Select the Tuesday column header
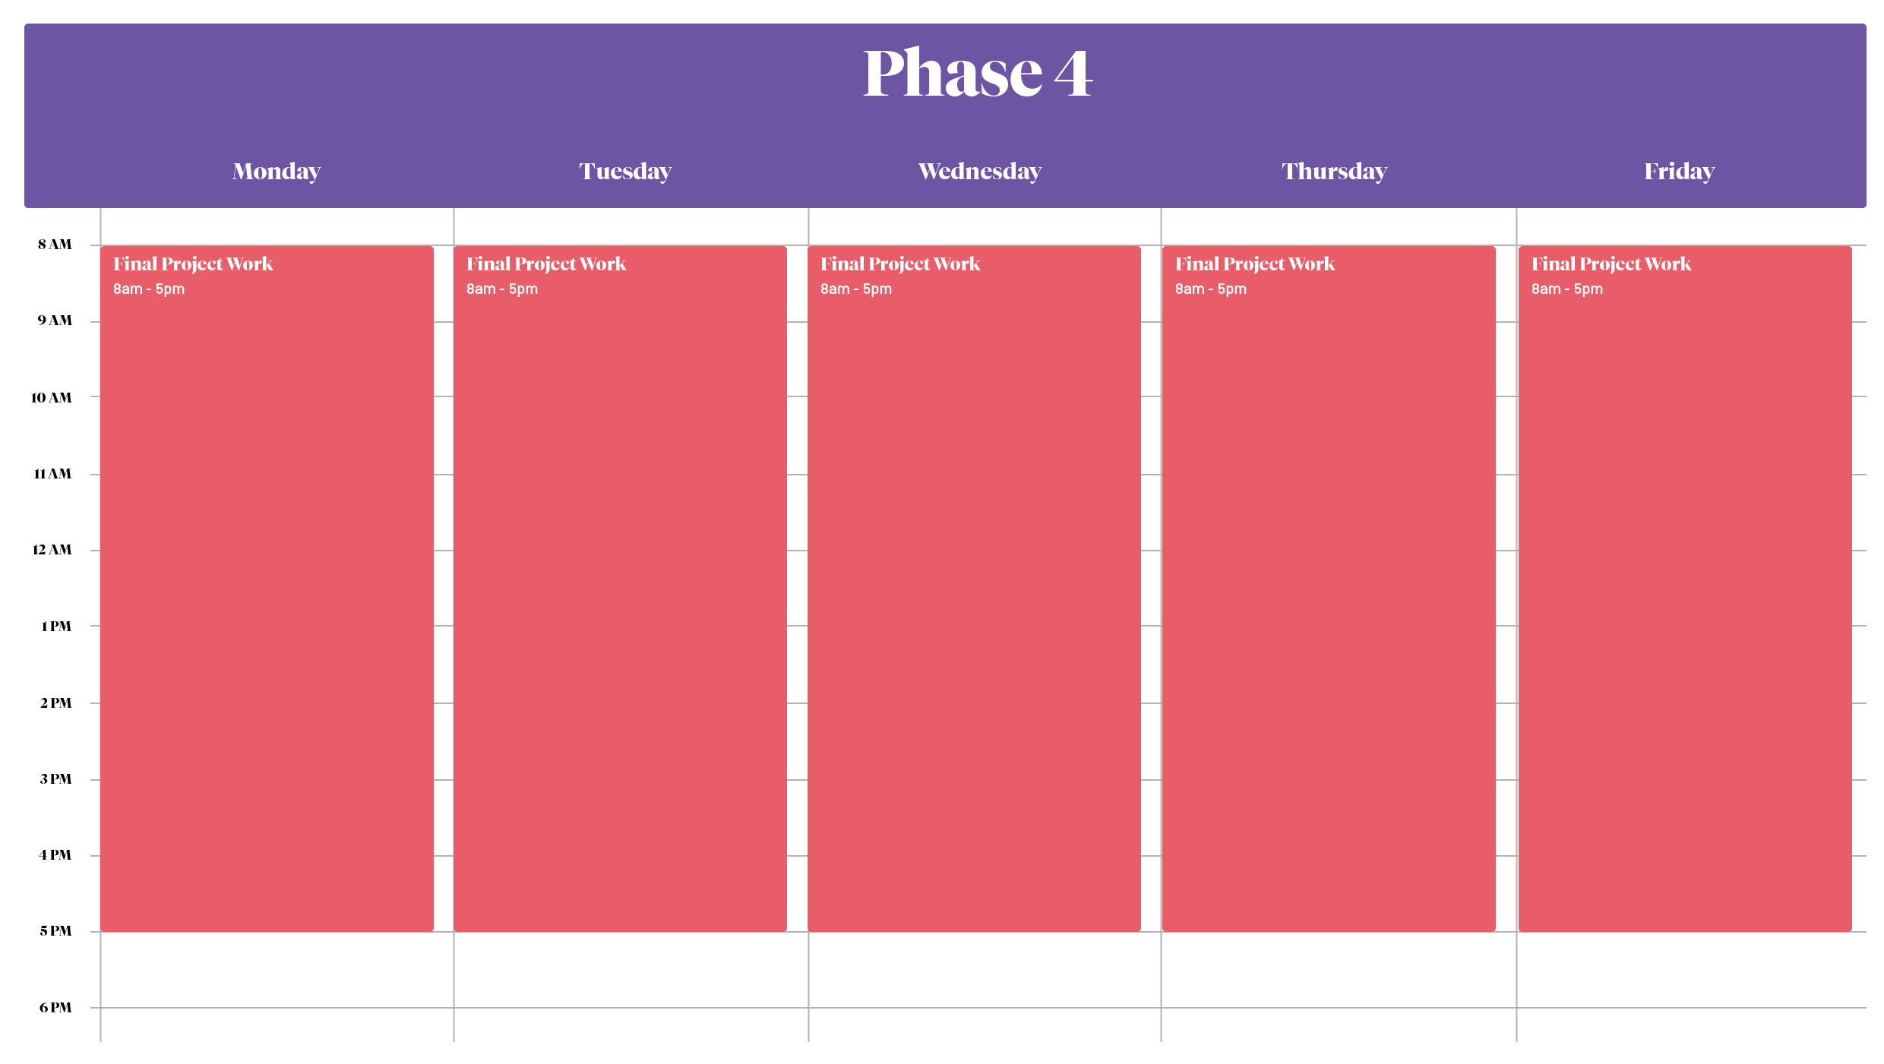1884x1064 pixels. 625,172
